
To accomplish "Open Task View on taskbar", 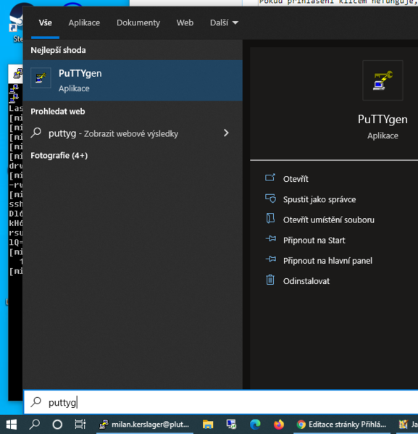I will pyautogui.click(x=80, y=425).
